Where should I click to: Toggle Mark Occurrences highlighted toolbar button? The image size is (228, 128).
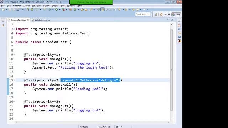point(103,10)
